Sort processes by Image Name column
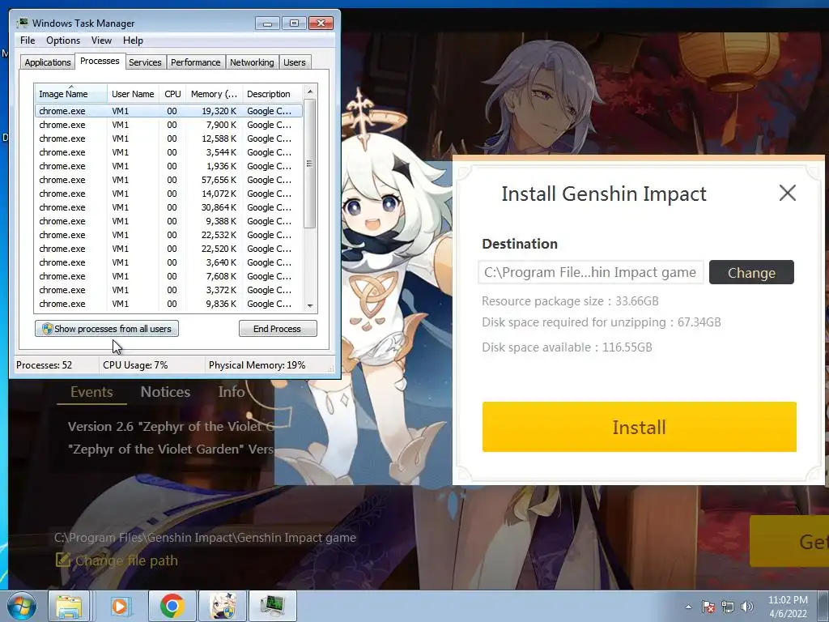Viewport: 829px width, 622px height. [71, 94]
